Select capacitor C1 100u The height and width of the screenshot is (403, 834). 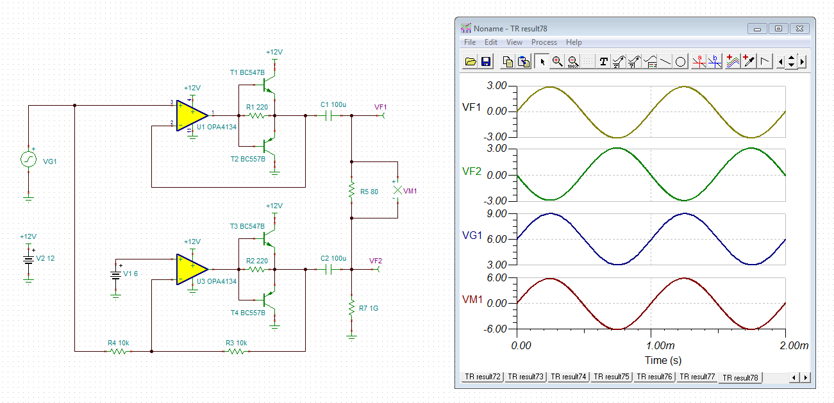[x=329, y=116]
